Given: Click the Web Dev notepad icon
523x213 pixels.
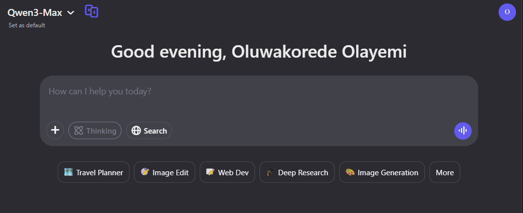Looking at the screenshot, I should (x=210, y=172).
